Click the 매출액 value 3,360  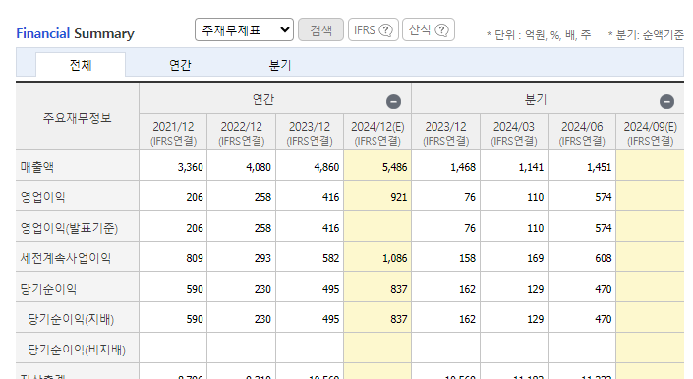pos(190,167)
